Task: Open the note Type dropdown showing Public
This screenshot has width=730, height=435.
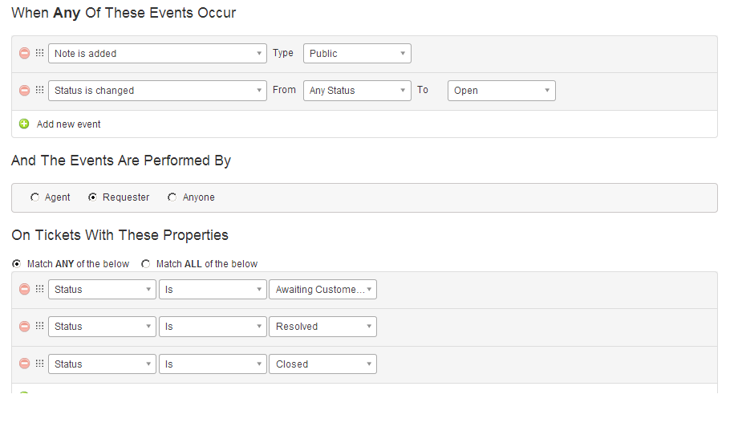Action: coord(357,54)
